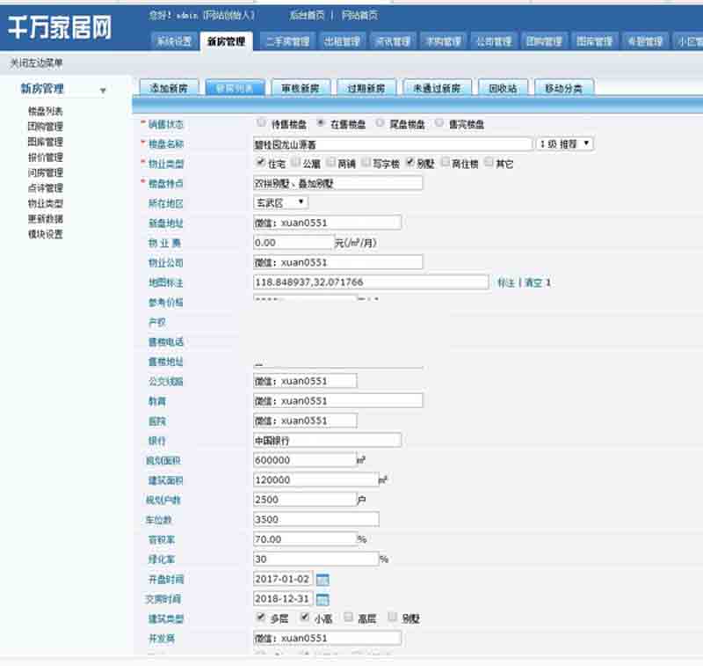Click the 楼盘名称 text input field
This screenshot has width=703, height=666.
[x=392, y=143]
